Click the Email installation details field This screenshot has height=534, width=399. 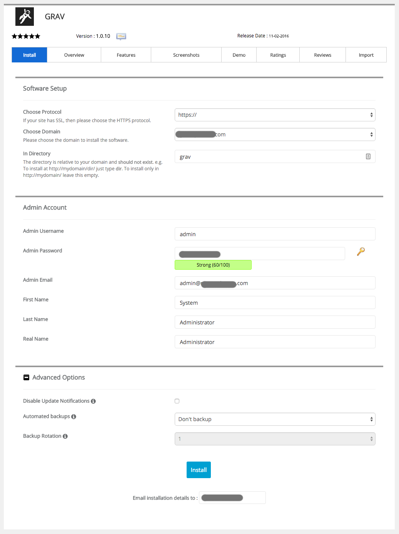(x=232, y=498)
